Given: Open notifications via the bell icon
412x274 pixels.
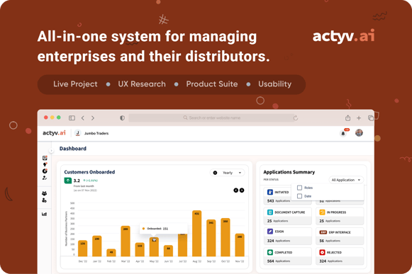Looking at the screenshot, I should point(343,133).
